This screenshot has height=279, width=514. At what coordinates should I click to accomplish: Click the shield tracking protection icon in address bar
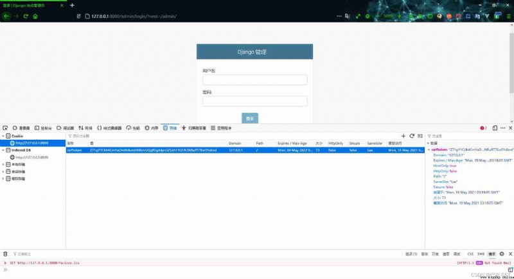[x=78, y=16]
